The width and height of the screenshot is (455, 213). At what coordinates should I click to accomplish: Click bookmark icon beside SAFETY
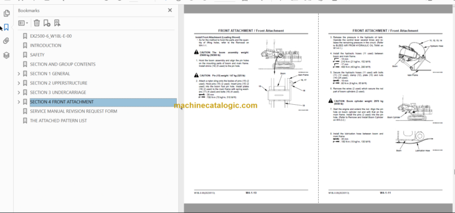click(25, 55)
